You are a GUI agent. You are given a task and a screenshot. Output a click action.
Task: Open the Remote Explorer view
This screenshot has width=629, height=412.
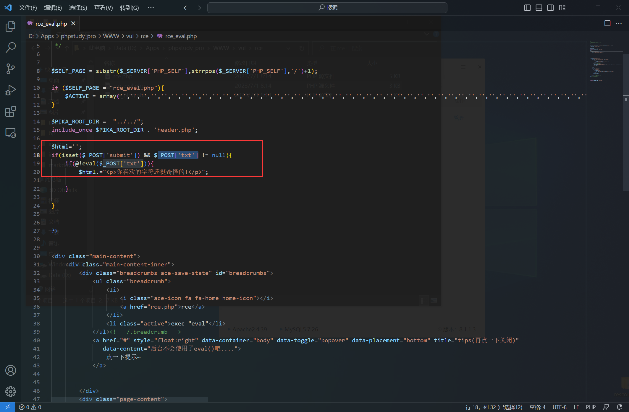(x=11, y=133)
